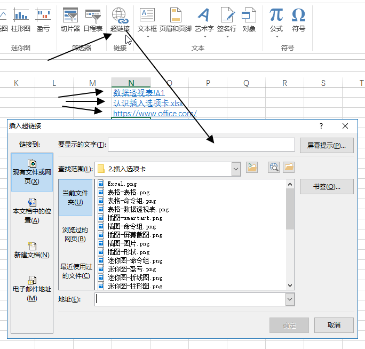Switch to 浏览过的网页 tab
This screenshot has width=365, height=349.
click(x=75, y=234)
